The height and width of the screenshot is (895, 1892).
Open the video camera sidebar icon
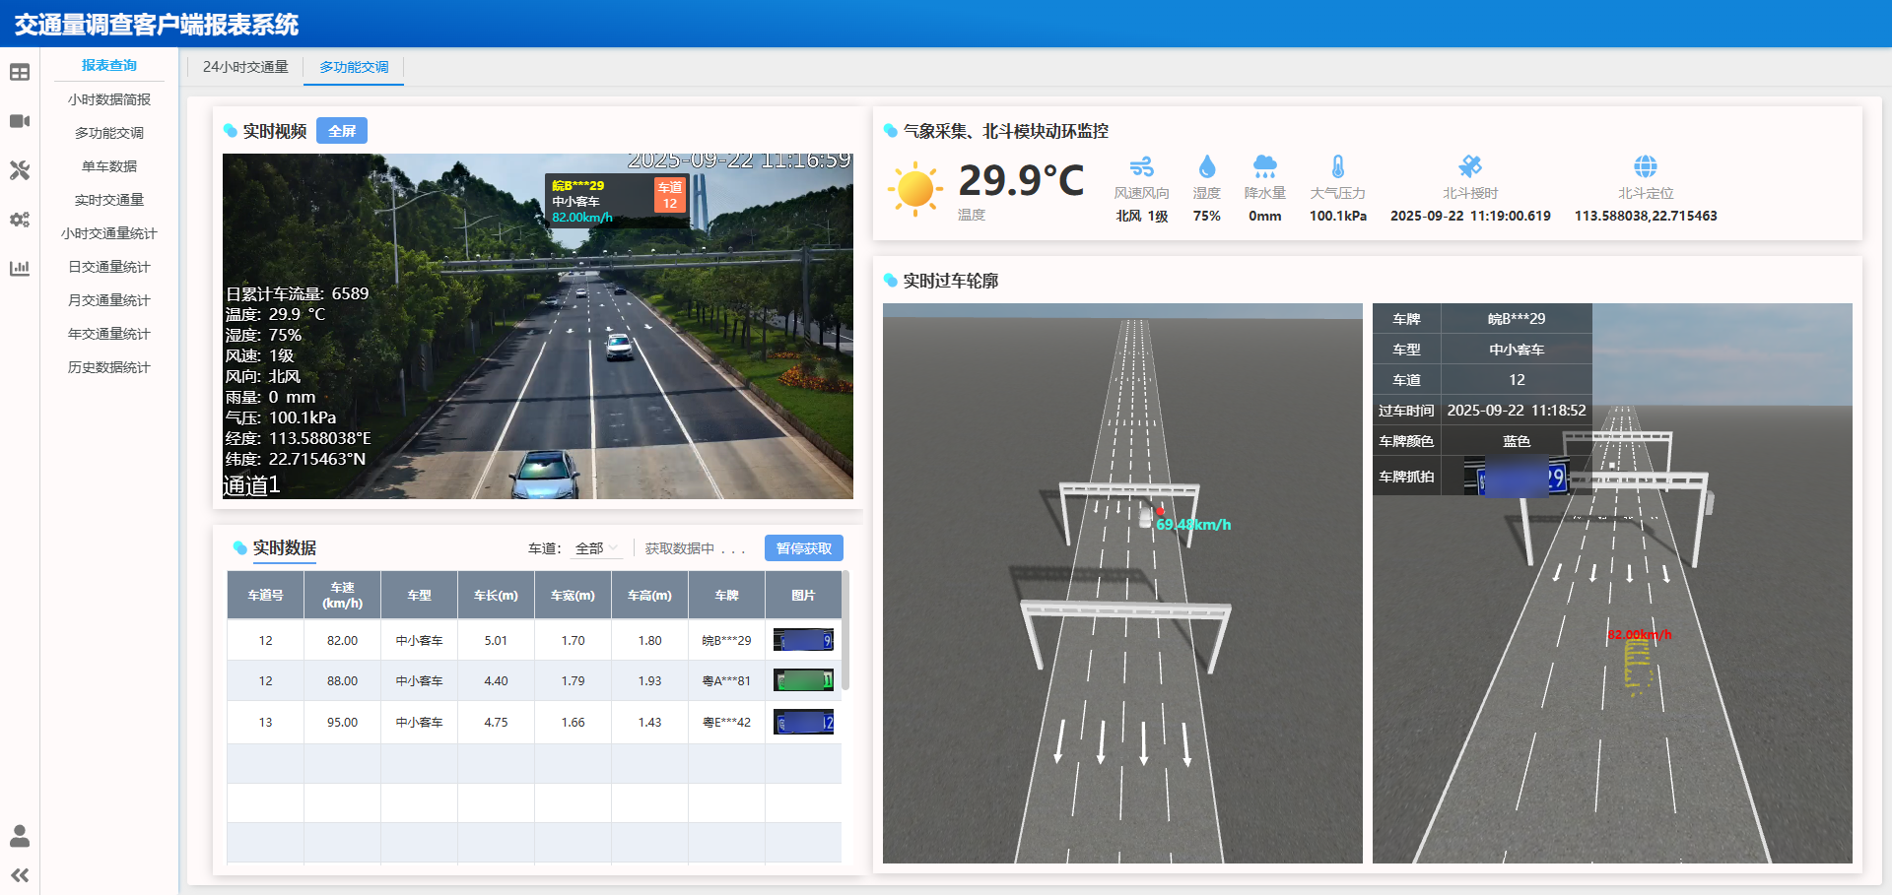tap(20, 121)
